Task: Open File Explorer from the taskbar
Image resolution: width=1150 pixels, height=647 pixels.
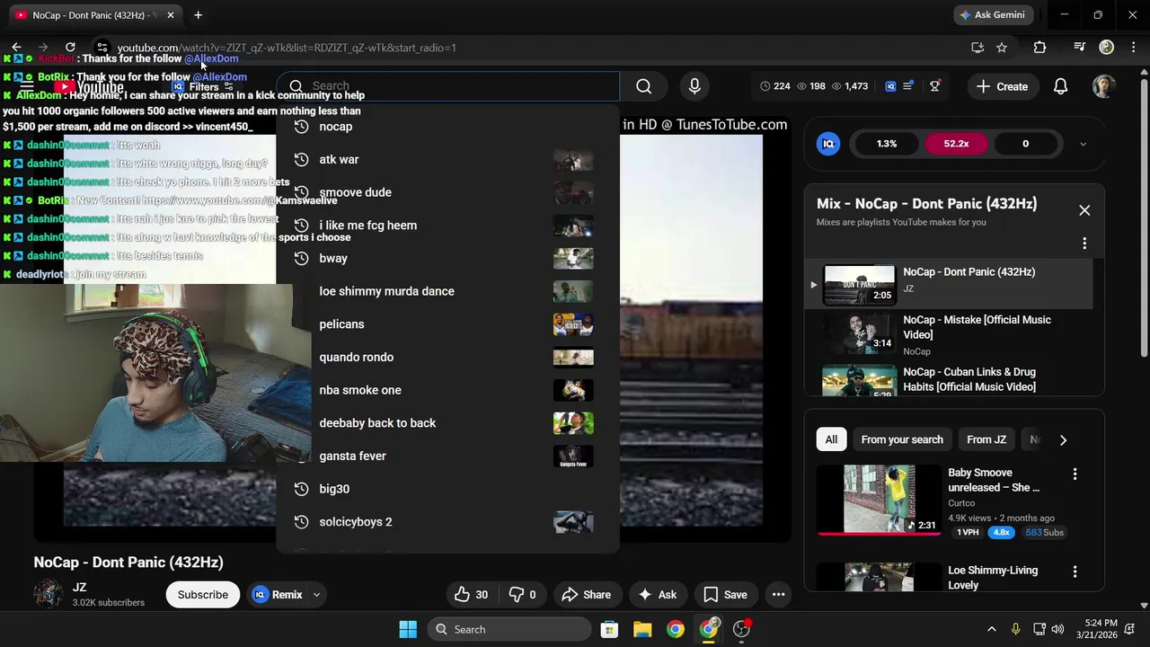Action: pyautogui.click(x=642, y=629)
